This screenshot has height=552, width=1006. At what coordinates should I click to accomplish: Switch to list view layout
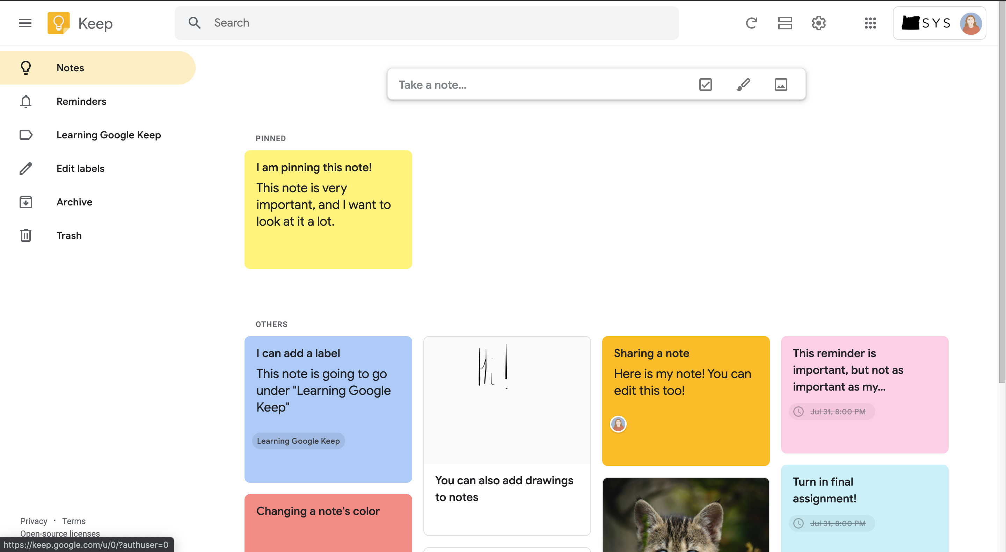785,23
